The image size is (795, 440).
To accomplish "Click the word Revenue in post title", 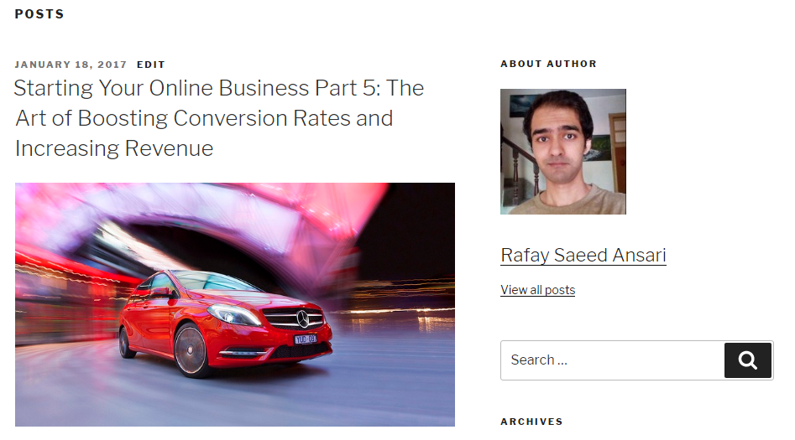I will [169, 148].
